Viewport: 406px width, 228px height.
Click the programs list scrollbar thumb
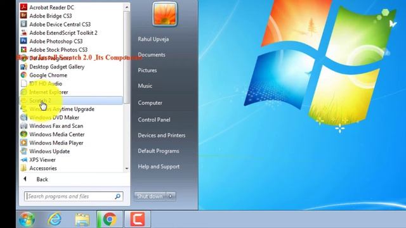pos(127,57)
